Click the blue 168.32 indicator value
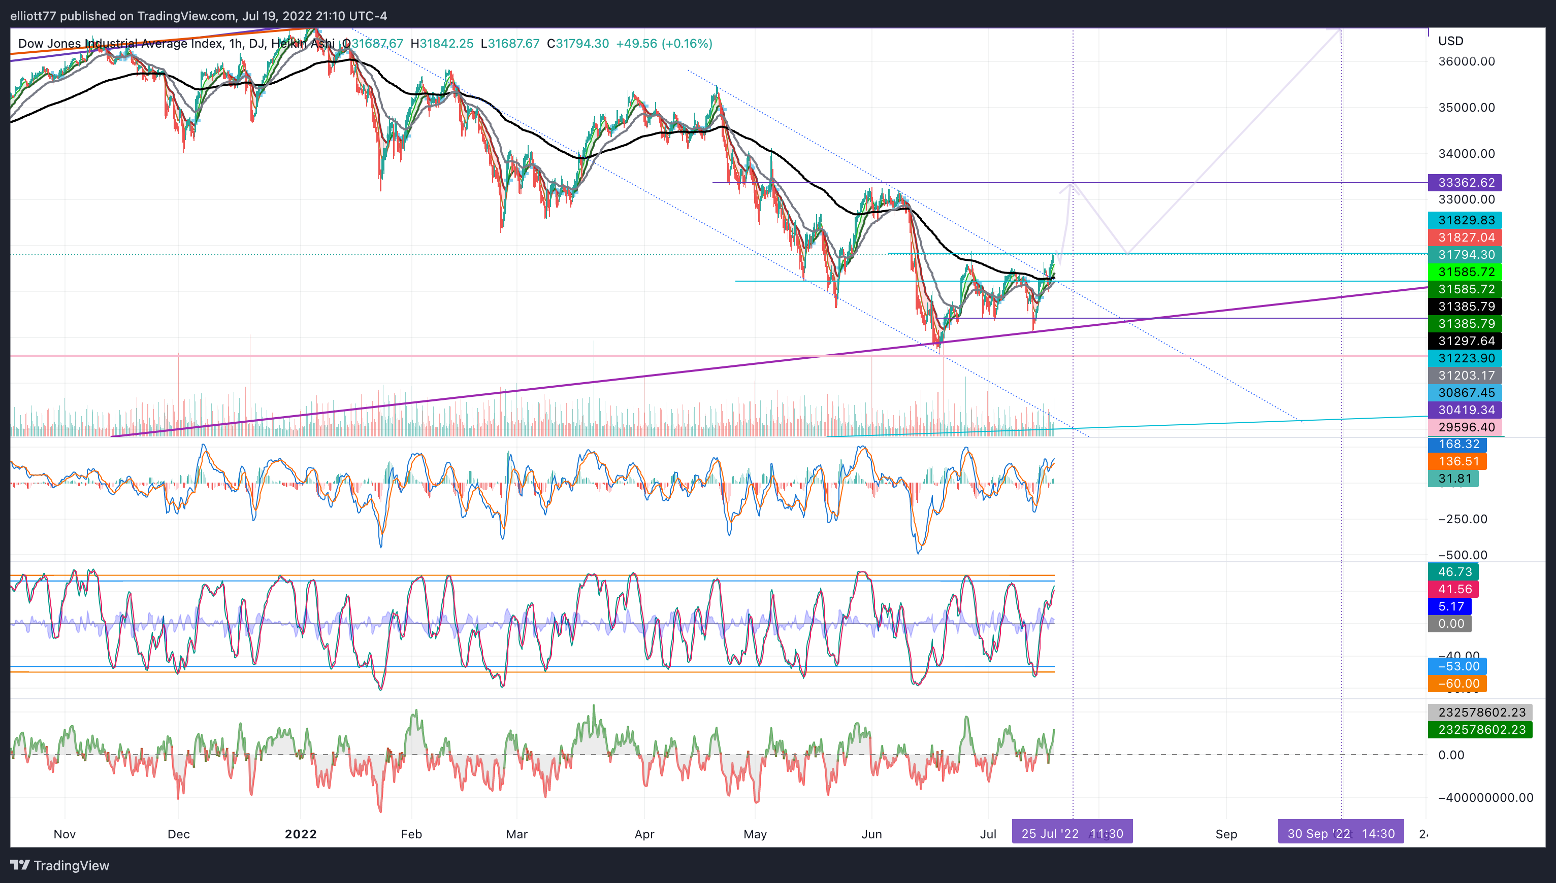This screenshot has width=1556, height=883. tap(1457, 444)
